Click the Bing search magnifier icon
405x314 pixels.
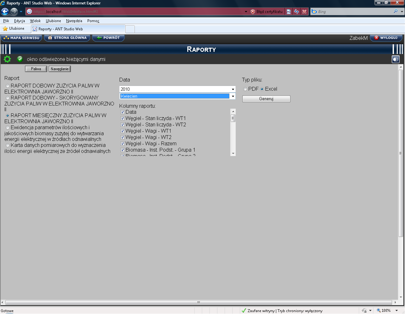tap(396, 12)
